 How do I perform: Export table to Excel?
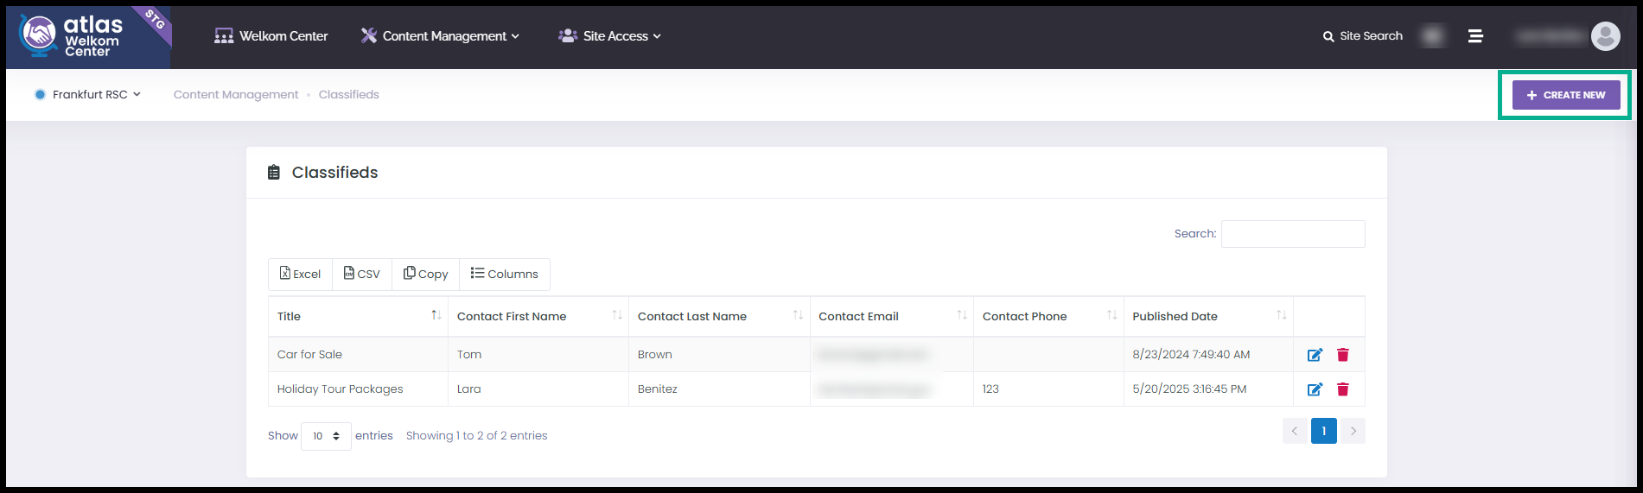pos(300,274)
